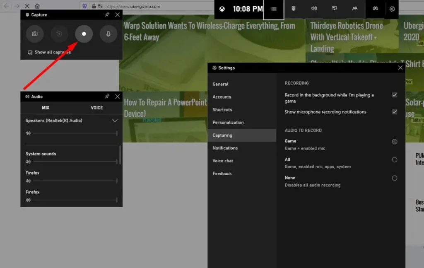Take a screenshot with the camera icon

click(35, 34)
